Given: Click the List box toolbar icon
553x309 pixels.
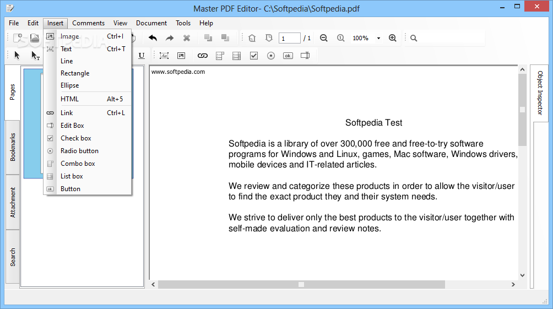Looking at the screenshot, I should click(x=237, y=56).
